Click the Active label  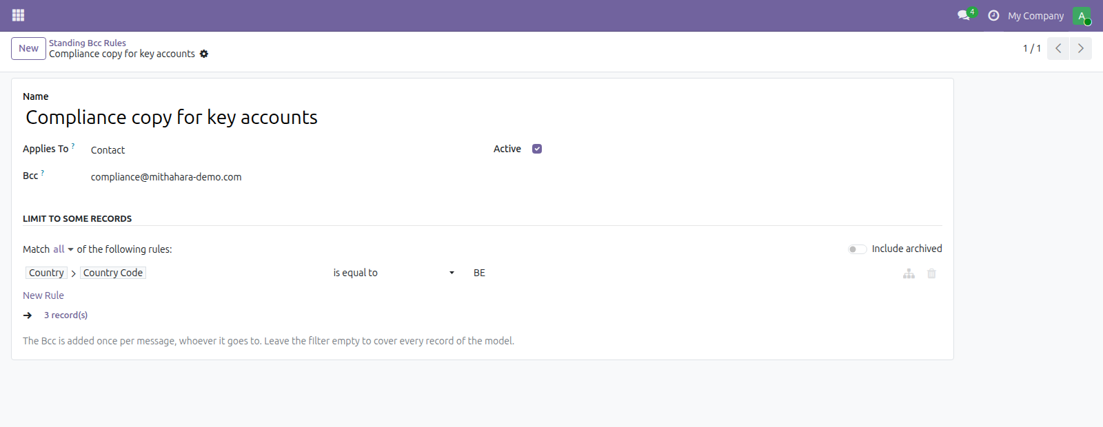pos(507,149)
